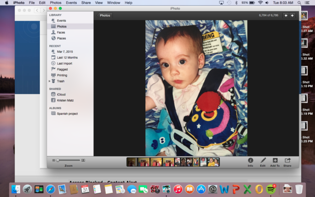Open the iPhoto application menu
315x197 pixels.
19,3
